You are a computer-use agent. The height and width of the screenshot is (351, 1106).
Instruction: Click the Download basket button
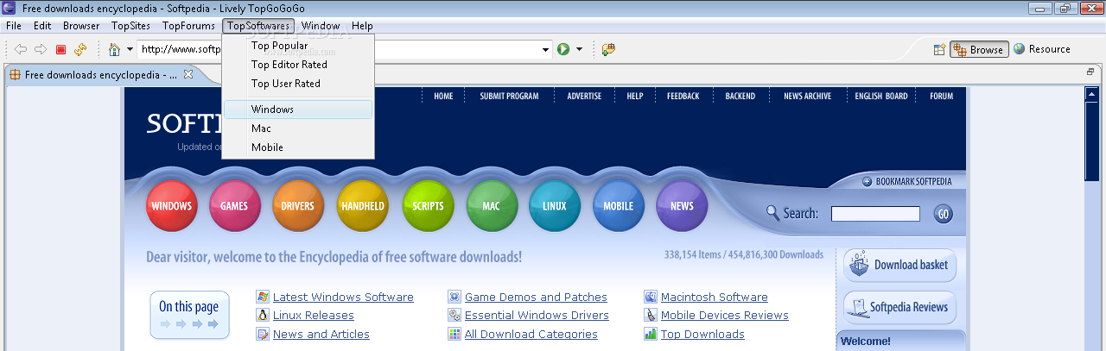pyautogui.click(x=899, y=265)
